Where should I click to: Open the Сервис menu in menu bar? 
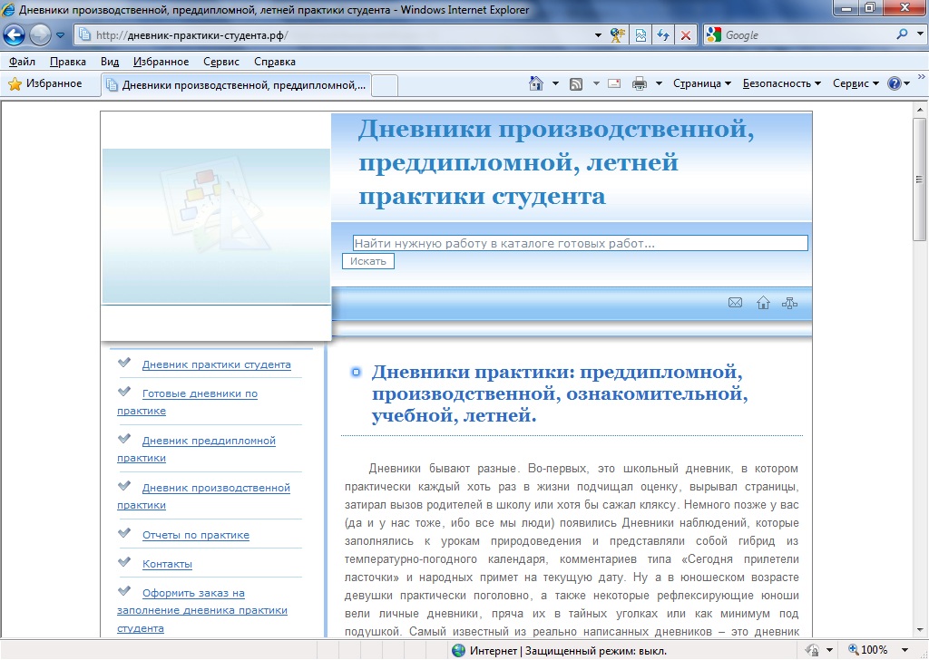(x=221, y=62)
